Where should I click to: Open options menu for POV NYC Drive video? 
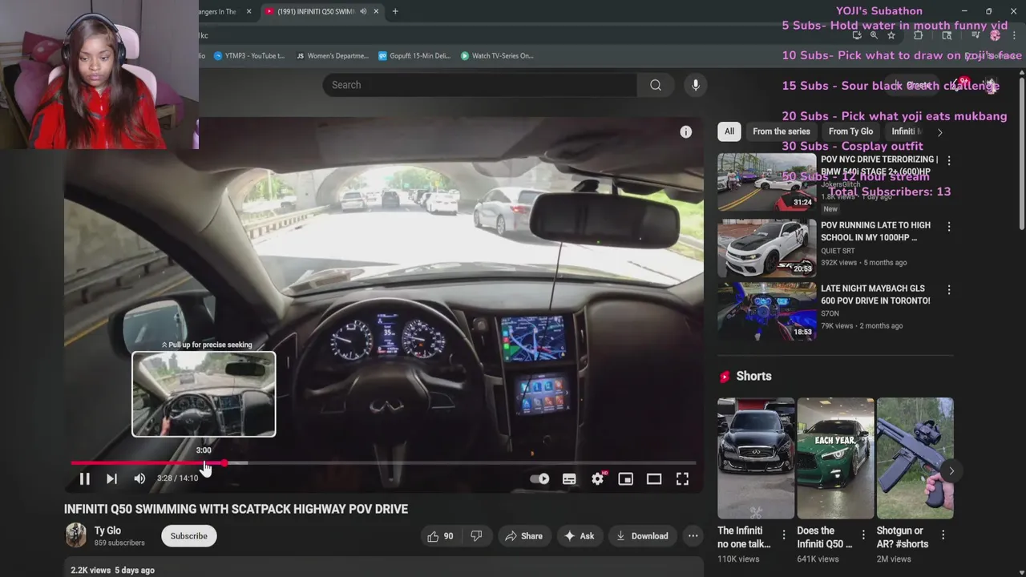click(949, 161)
